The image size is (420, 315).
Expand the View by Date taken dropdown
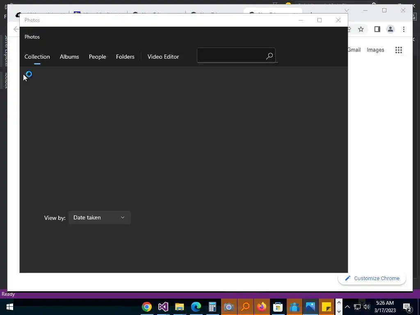(100, 217)
